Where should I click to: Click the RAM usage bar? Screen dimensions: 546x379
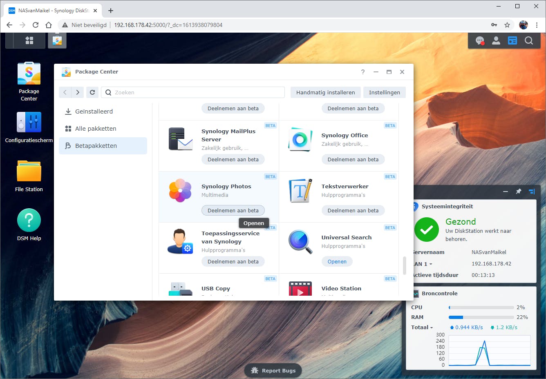coord(481,317)
